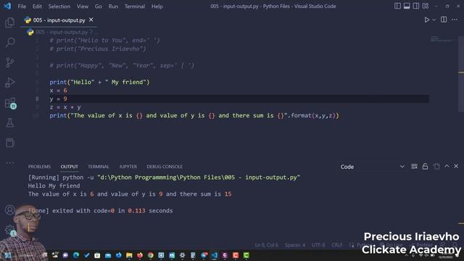Clear the output panel

click(x=414, y=167)
